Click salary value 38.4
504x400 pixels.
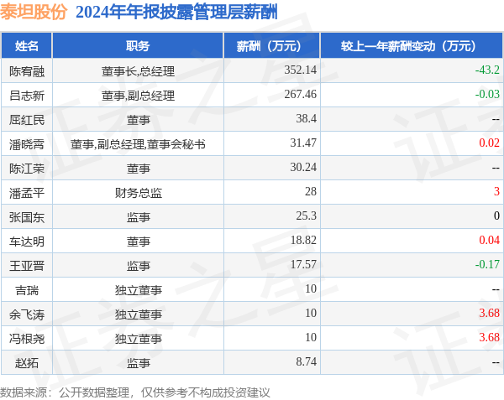point(307,119)
